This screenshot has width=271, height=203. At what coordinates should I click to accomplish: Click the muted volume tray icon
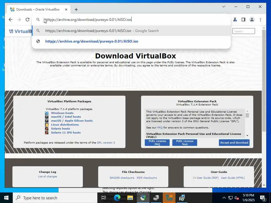(237, 198)
